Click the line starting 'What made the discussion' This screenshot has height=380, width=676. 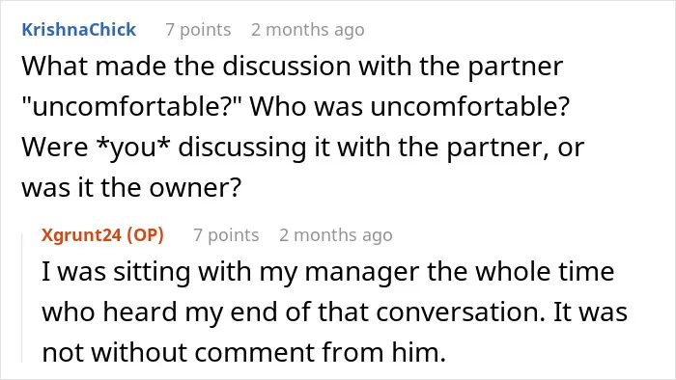click(x=293, y=67)
